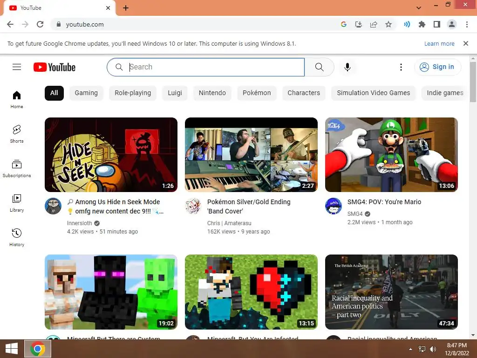Select the All filter chip
The width and height of the screenshot is (477, 358).
point(54,93)
